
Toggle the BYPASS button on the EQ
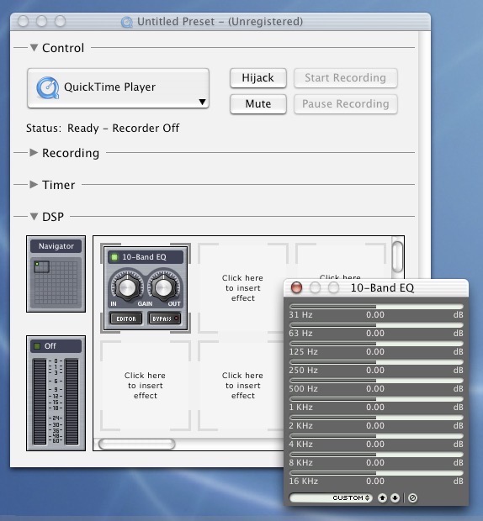tap(165, 318)
